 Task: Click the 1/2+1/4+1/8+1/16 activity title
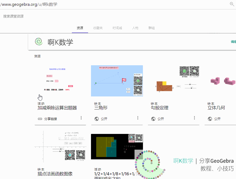117,176
